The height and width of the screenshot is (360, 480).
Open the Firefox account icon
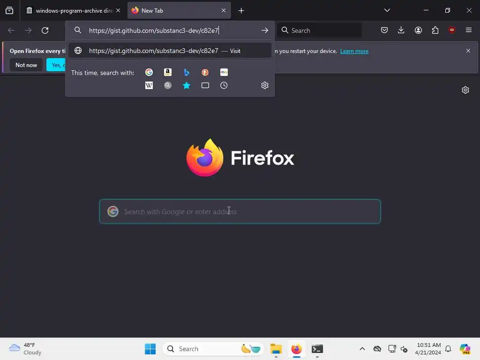click(418, 30)
